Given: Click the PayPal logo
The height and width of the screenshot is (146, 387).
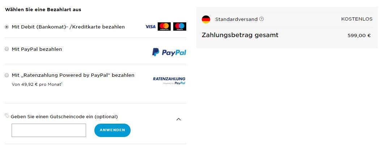Looking at the screenshot, I should (169, 52).
